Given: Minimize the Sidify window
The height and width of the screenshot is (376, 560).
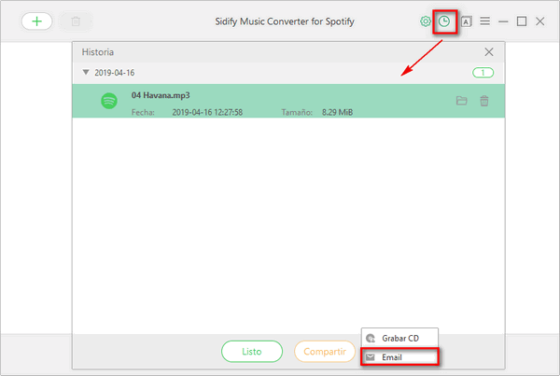Looking at the screenshot, I should [x=503, y=21].
